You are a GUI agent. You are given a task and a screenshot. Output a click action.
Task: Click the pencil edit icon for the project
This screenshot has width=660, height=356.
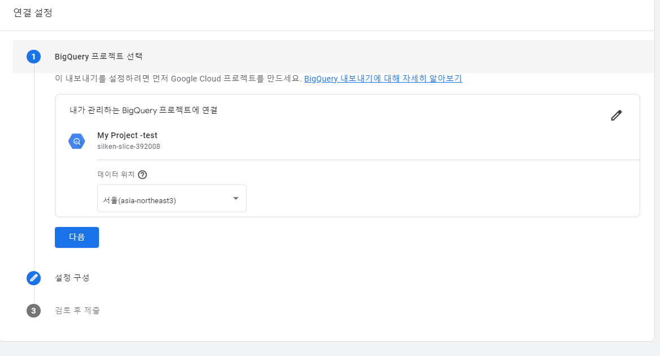click(x=616, y=115)
